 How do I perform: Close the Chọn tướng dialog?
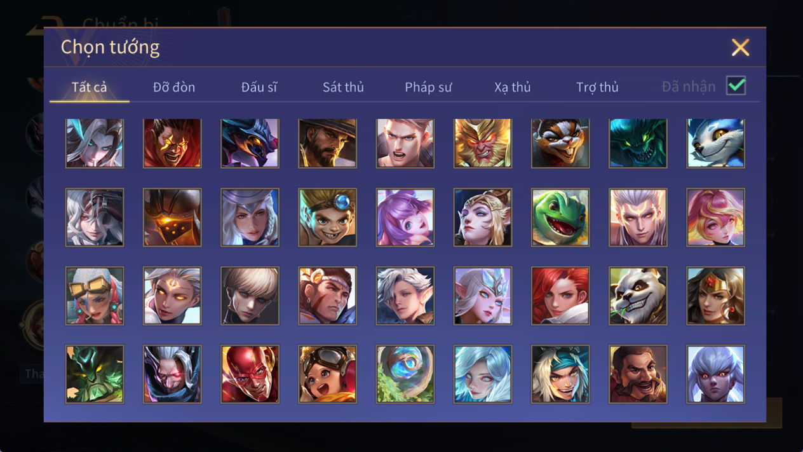pyautogui.click(x=740, y=48)
